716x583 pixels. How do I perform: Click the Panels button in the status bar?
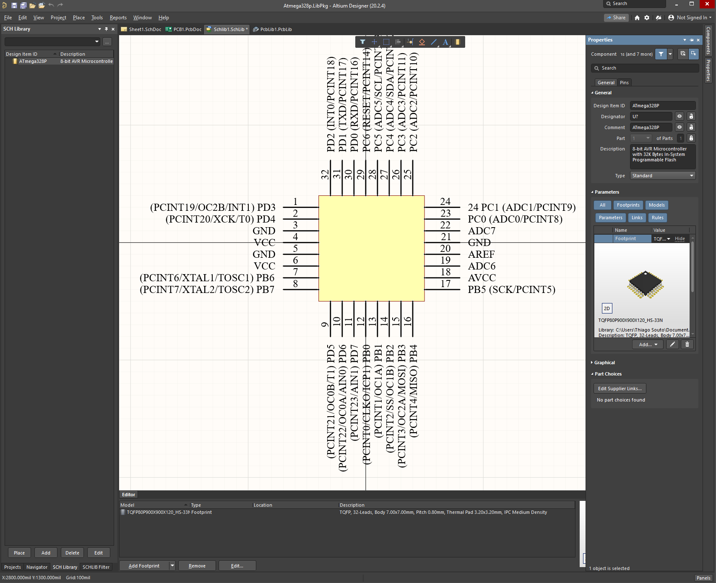703,578
